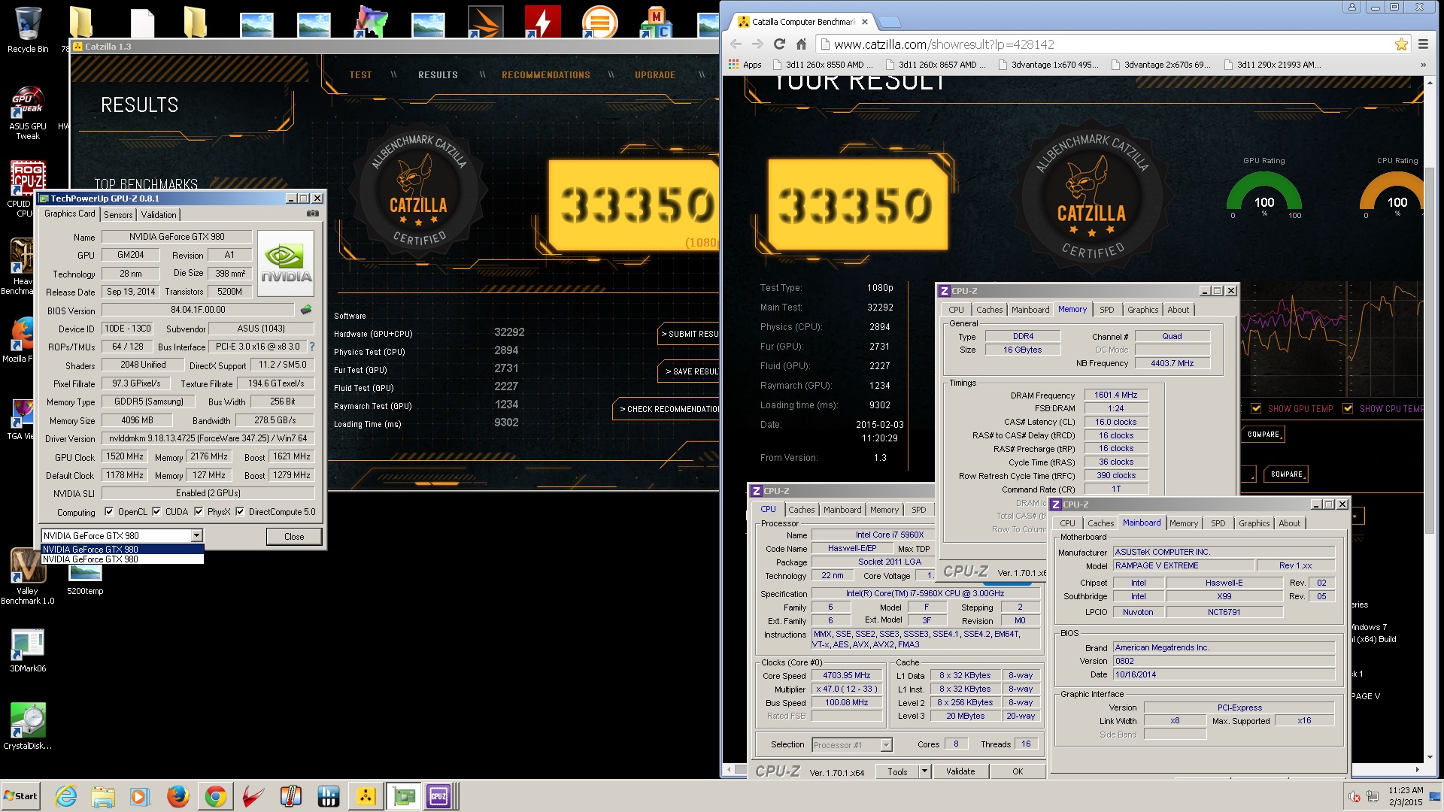Click the SUBMIT RESULT button in Catzilla
The width and height of the screenshot is (1444, 812).
click(x=689, y=334)
